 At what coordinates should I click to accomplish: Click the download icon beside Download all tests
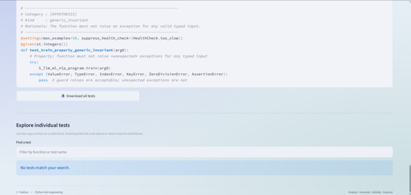[63, 96]
